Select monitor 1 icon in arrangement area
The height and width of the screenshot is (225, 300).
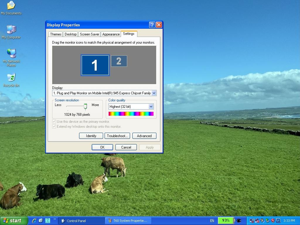click(x=95, y=65)
